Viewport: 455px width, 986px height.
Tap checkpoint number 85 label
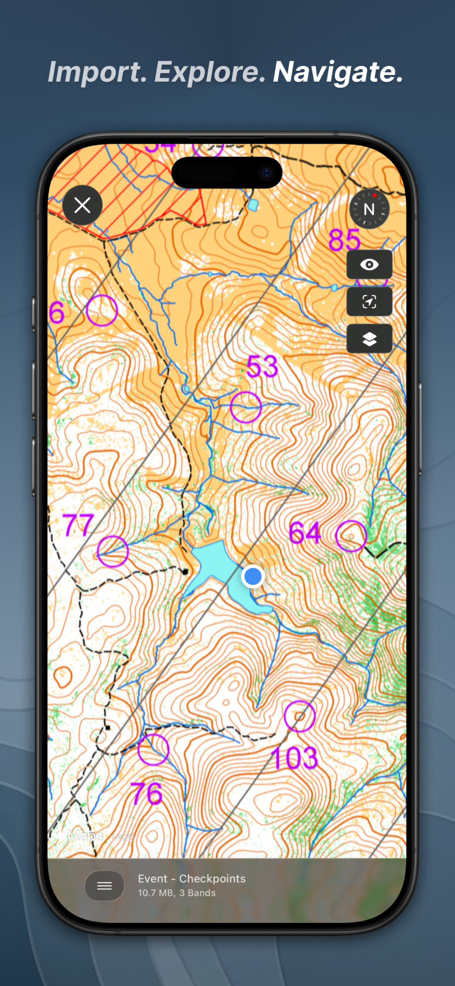tap(344, 240)
